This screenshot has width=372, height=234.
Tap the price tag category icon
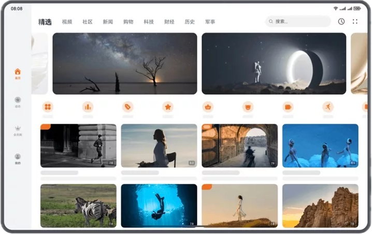point(127,107)
